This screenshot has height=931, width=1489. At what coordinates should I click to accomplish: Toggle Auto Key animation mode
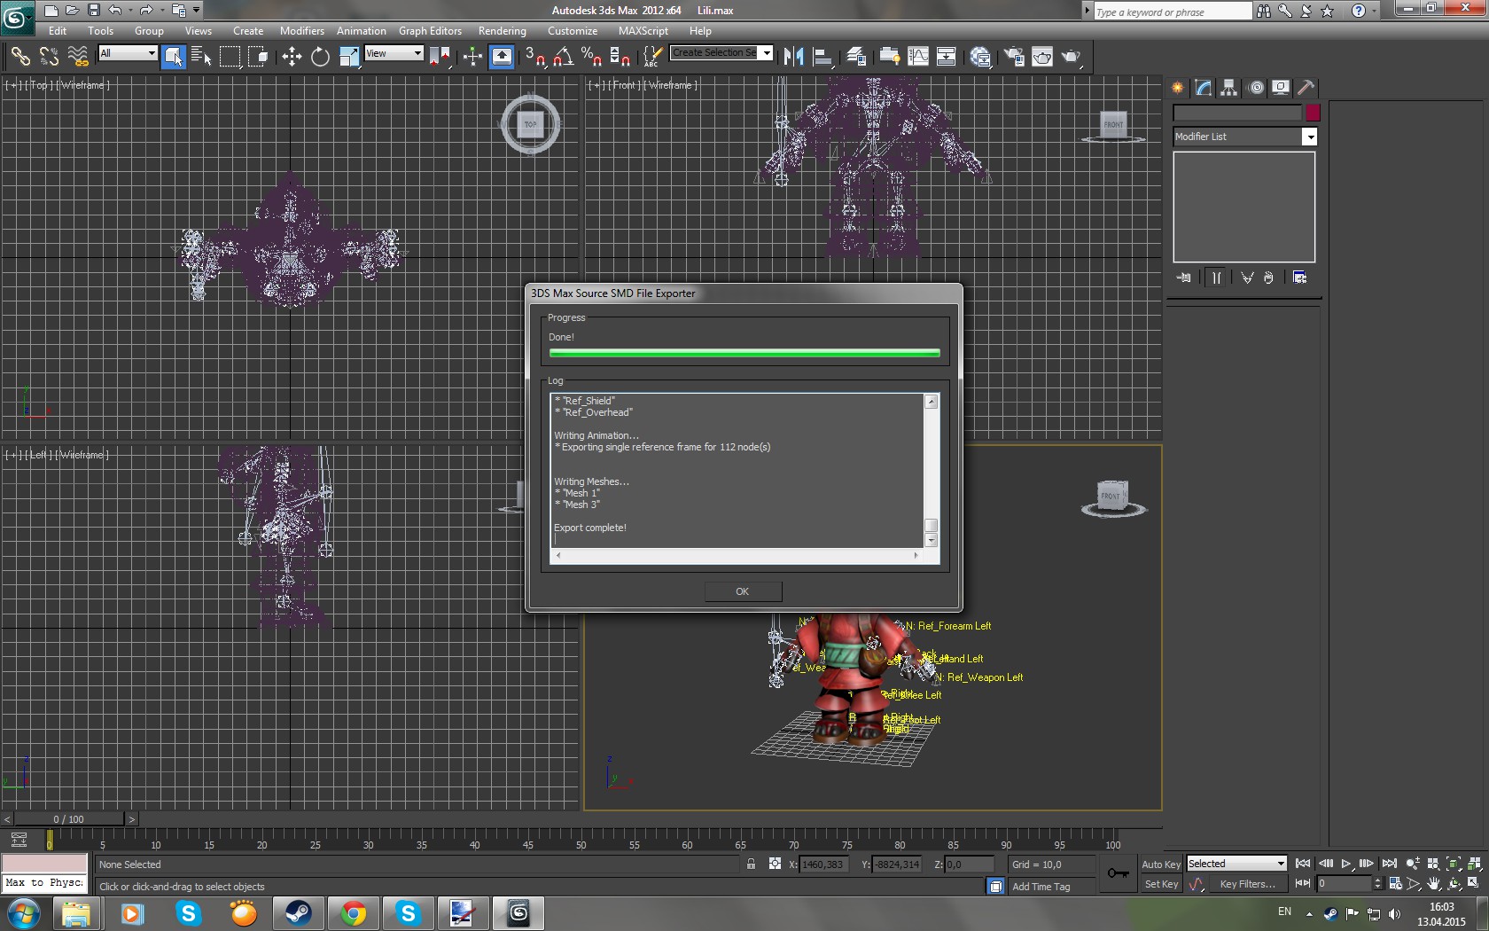click(x=1160, y=864)
